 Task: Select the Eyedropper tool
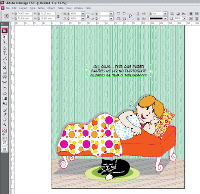pyautogui.click(x=4, y=115)
